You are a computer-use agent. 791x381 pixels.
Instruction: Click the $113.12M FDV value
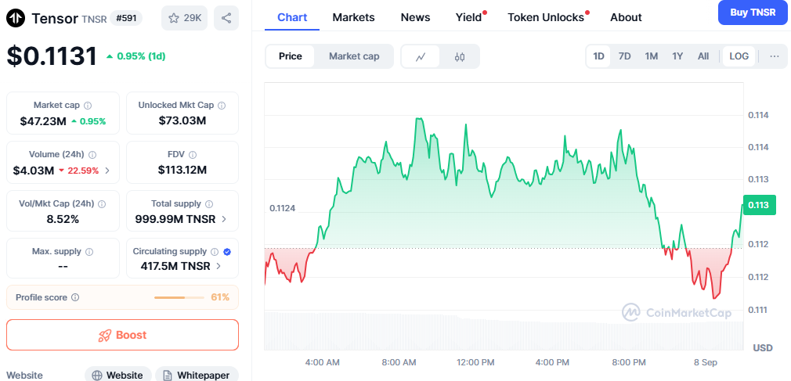tap(182, 170)
